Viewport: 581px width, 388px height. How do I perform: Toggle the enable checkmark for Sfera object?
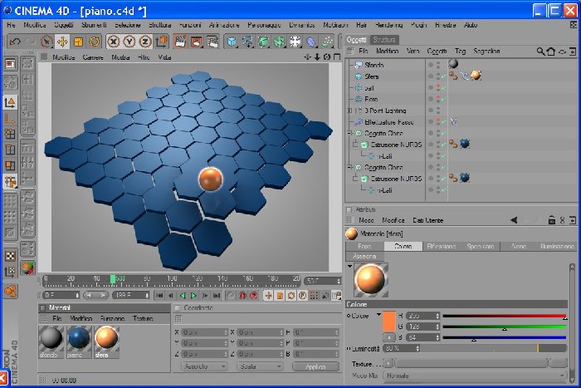(443, 76)
